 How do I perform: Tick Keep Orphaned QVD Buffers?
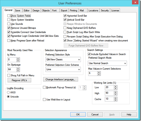pyautogui.click(x=65, y=28)
